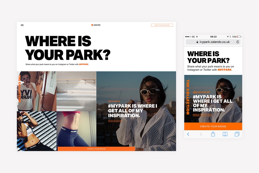Screen dimensions: 259x173
Task: Tap the Where Is Your Park? mobile headline
Action: (208, 57)
